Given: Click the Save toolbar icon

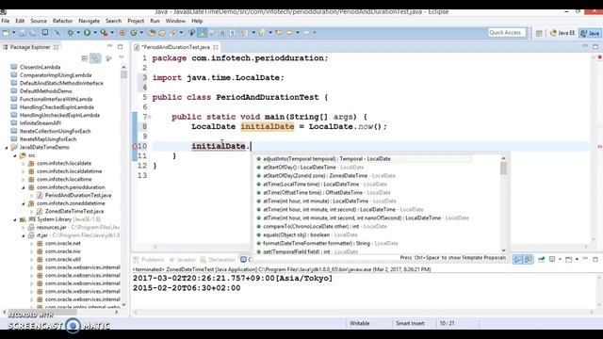Looking at the screenshot, I should click(x=23, y=33).
